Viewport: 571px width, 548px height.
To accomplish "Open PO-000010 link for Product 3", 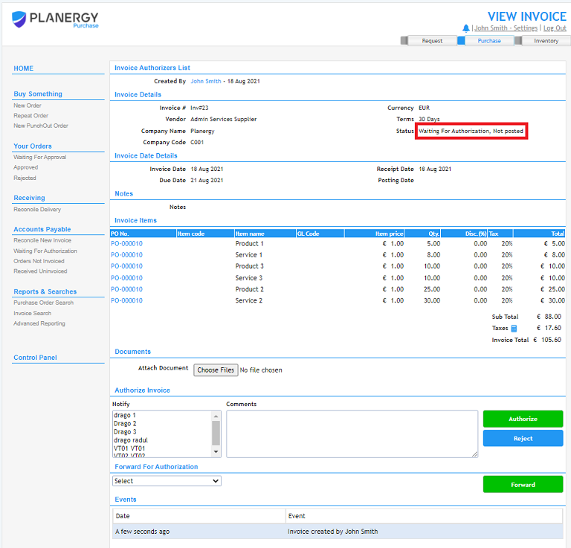I will 126,266.
